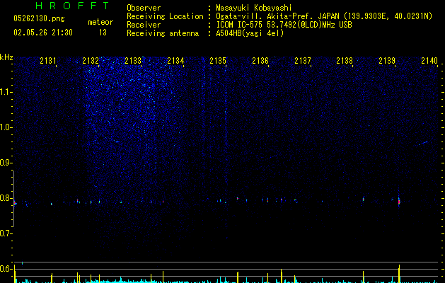Click the Observer label

pos(144,8)
